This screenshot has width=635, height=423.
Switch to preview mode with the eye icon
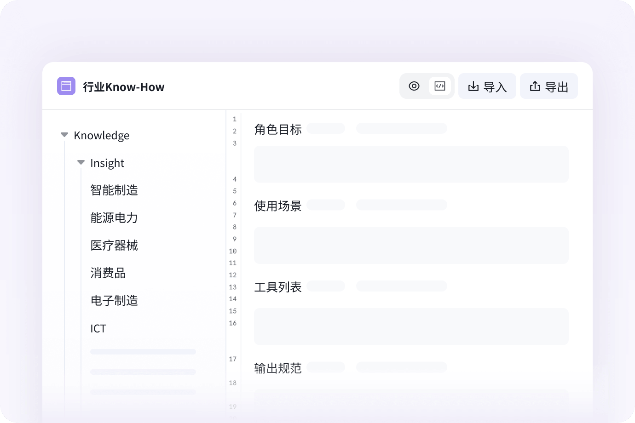coord(414,86)
